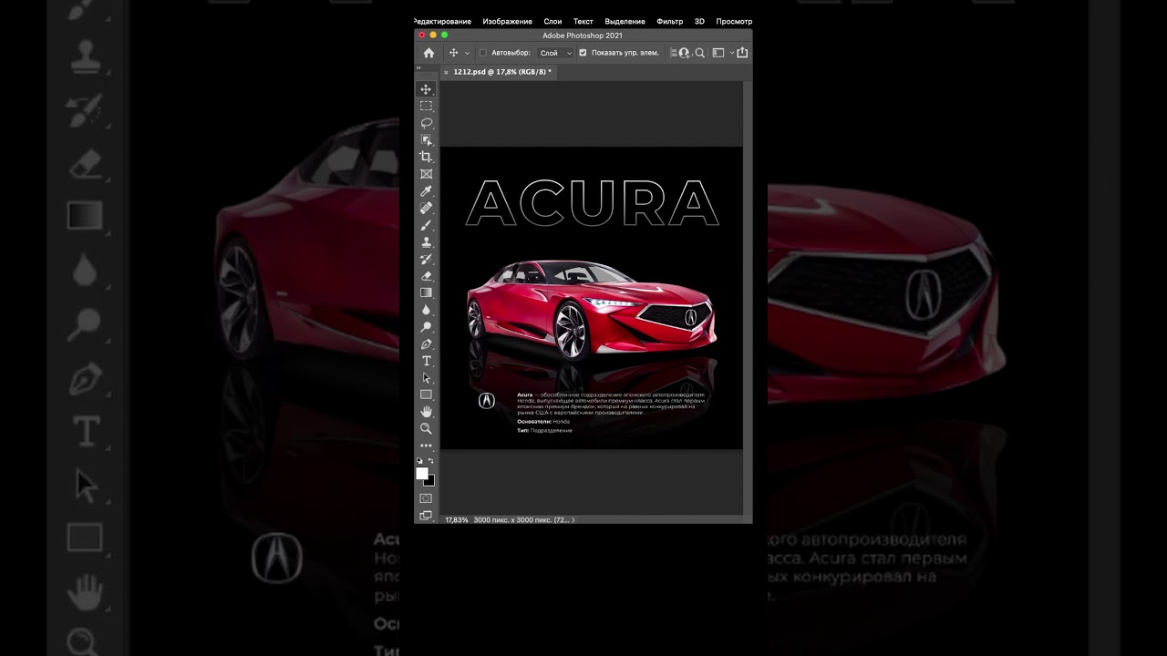1167x656 pixels.
Task: Open the Edit Toolbar three-dots menu
Action: point(426,446)
